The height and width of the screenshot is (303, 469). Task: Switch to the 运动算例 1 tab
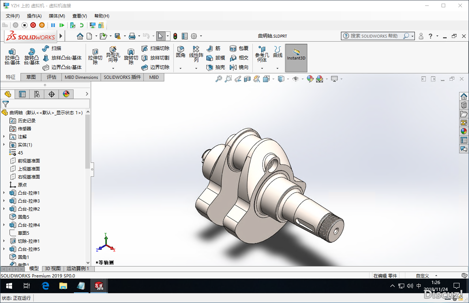tap(78, 269)
